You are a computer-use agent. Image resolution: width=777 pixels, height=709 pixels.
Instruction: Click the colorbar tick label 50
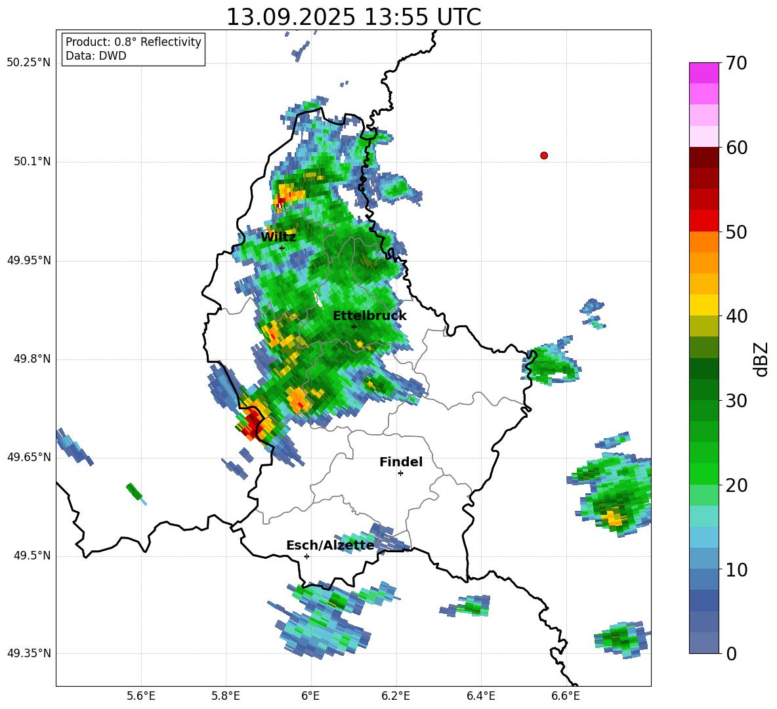tap(736, 232)
